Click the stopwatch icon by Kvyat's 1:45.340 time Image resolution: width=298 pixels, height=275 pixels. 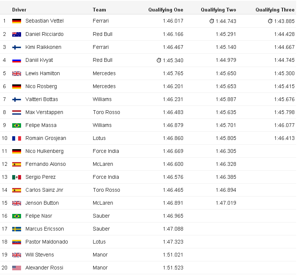point(159,60)
